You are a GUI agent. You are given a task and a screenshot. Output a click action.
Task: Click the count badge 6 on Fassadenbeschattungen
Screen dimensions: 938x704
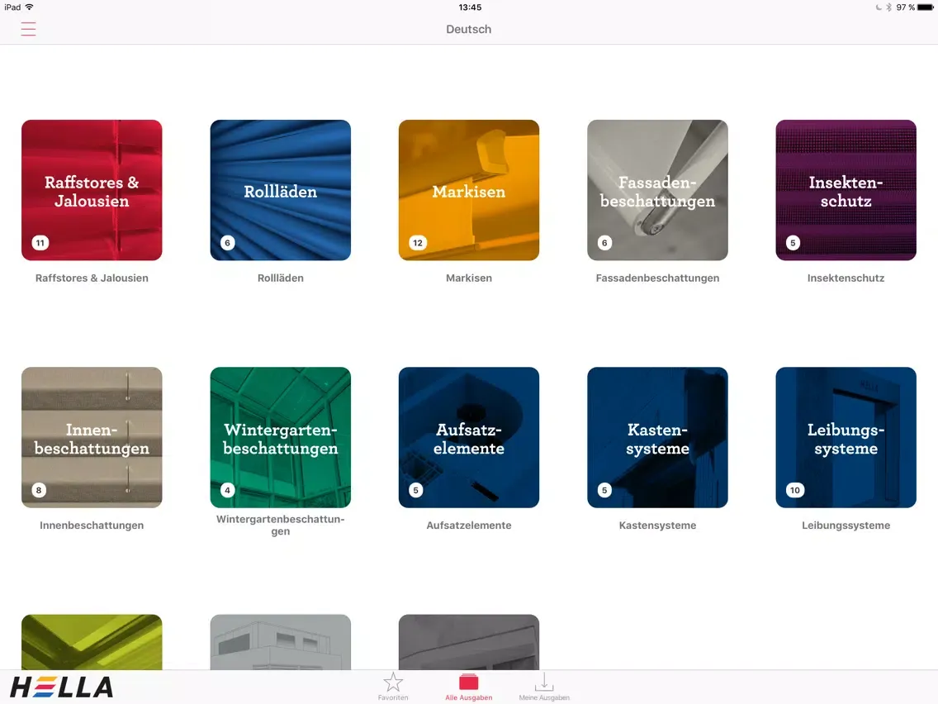tap(604, 242)
